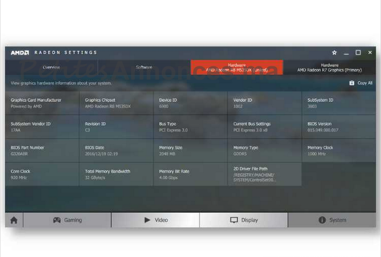Image resolution: width=381 pixels, height=257 pixels.
Task: Open the Display section label
Action: [x=249, y=220]
